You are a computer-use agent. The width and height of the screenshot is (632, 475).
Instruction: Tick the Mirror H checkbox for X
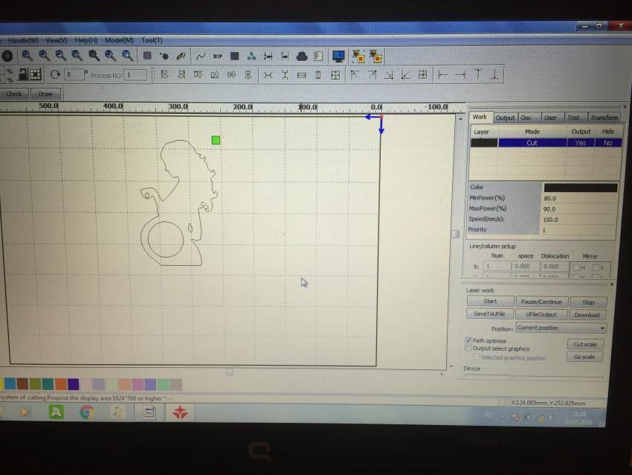click(x=575, y=267)
